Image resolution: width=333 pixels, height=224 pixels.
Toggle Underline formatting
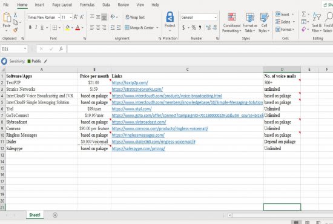coord(42,27)
